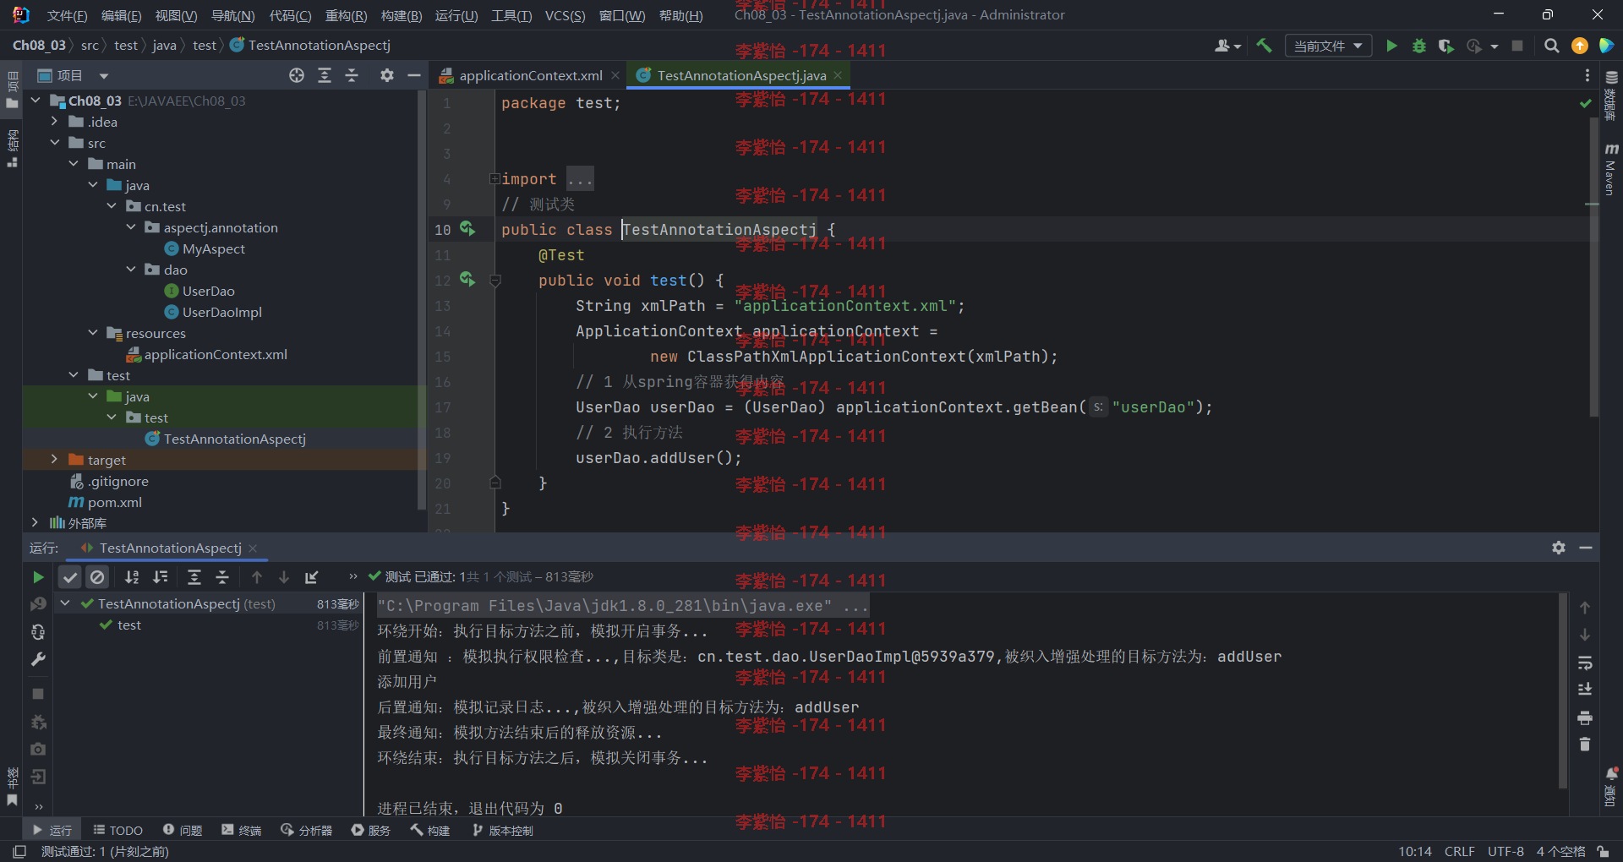
Task: Open the TODO tool window tab
Action: point(117,830)
